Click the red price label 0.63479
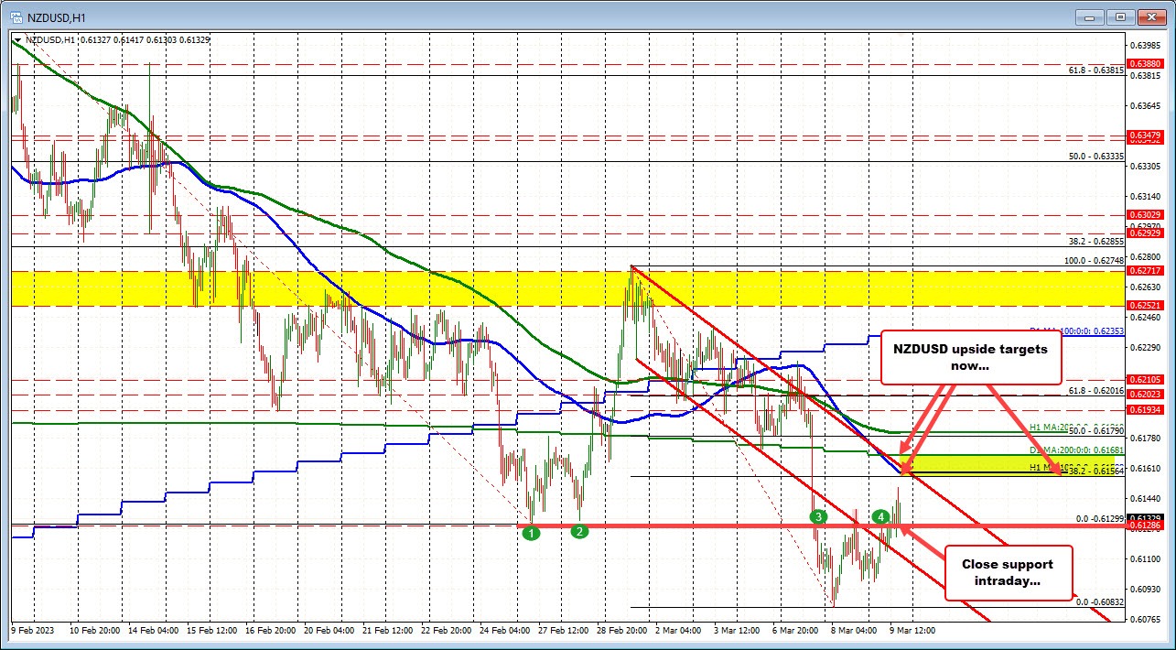The image size is (1176, 650). click(x=1147, y=135)
